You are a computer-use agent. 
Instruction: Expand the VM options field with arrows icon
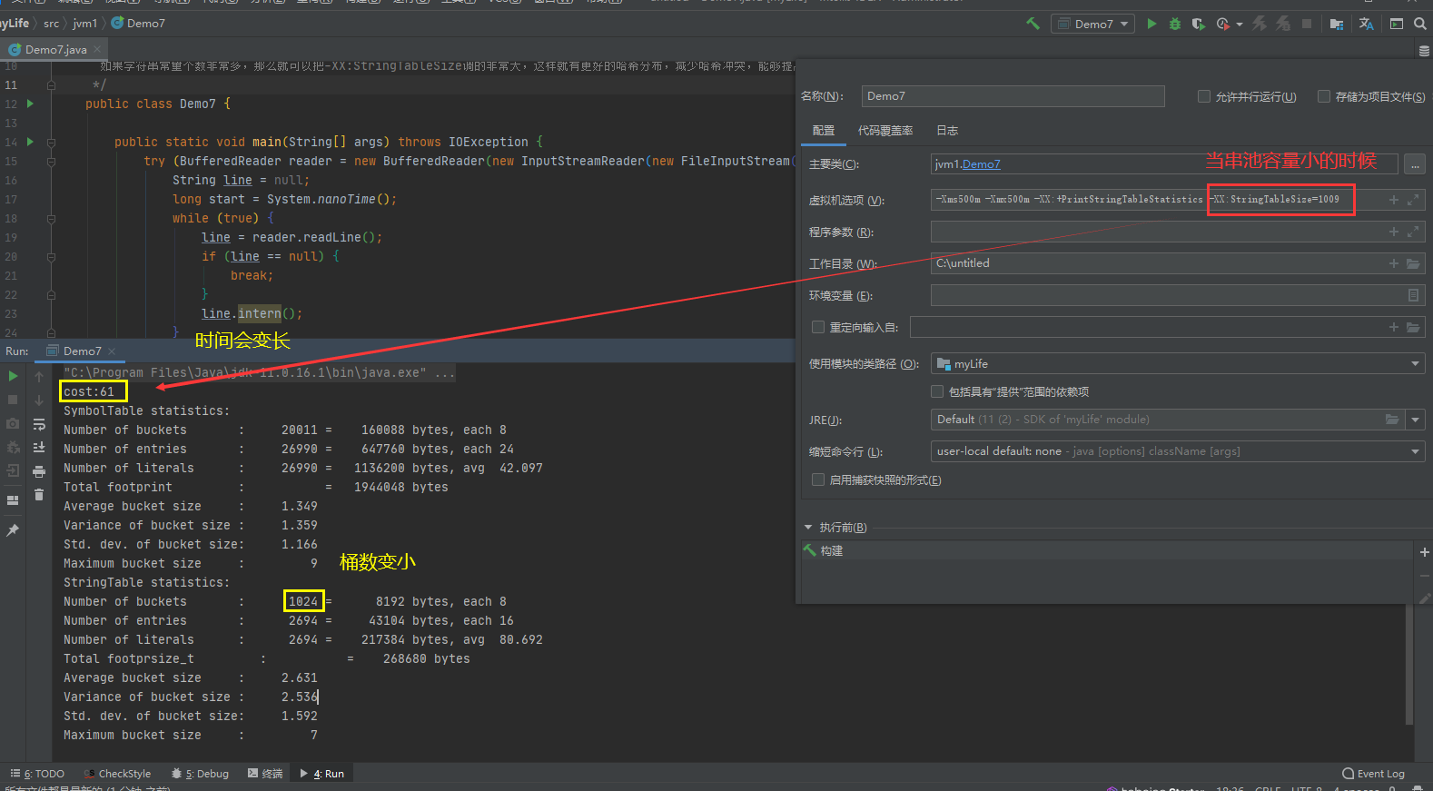point(1413,200)
